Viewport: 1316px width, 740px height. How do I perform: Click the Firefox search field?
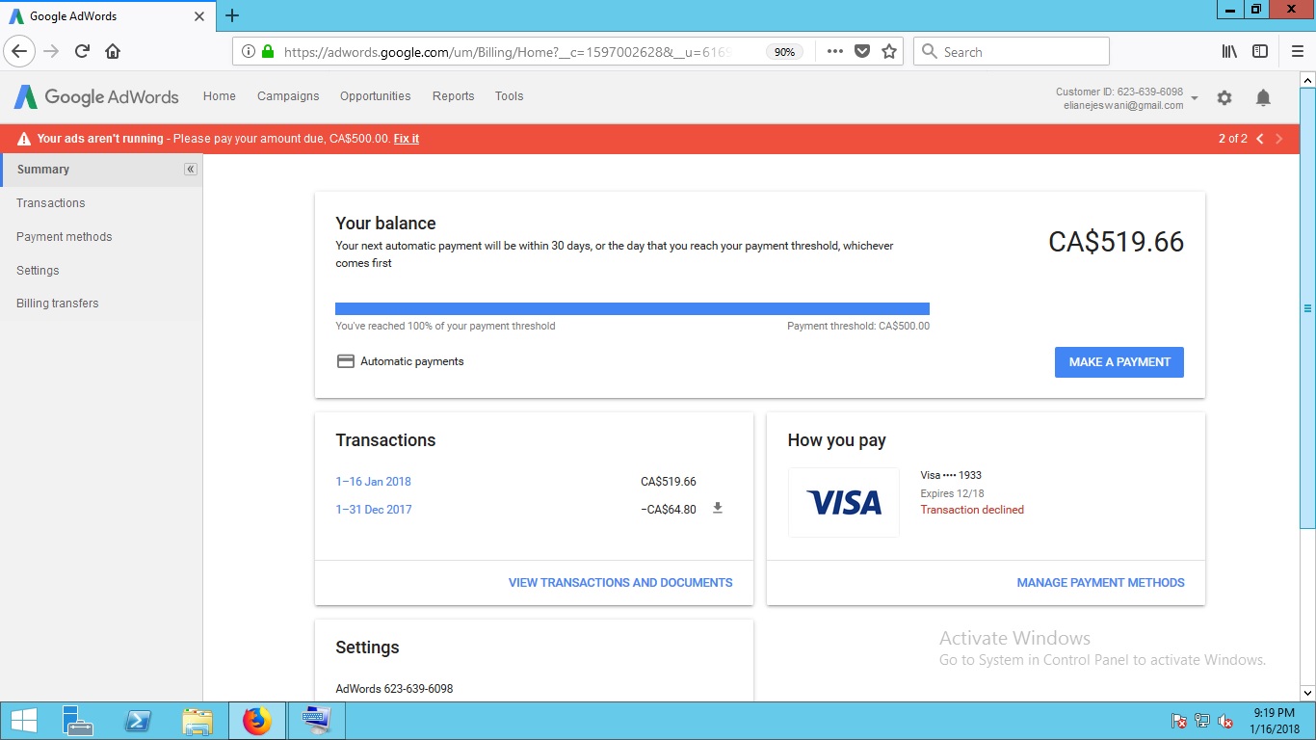point(1012,51)
